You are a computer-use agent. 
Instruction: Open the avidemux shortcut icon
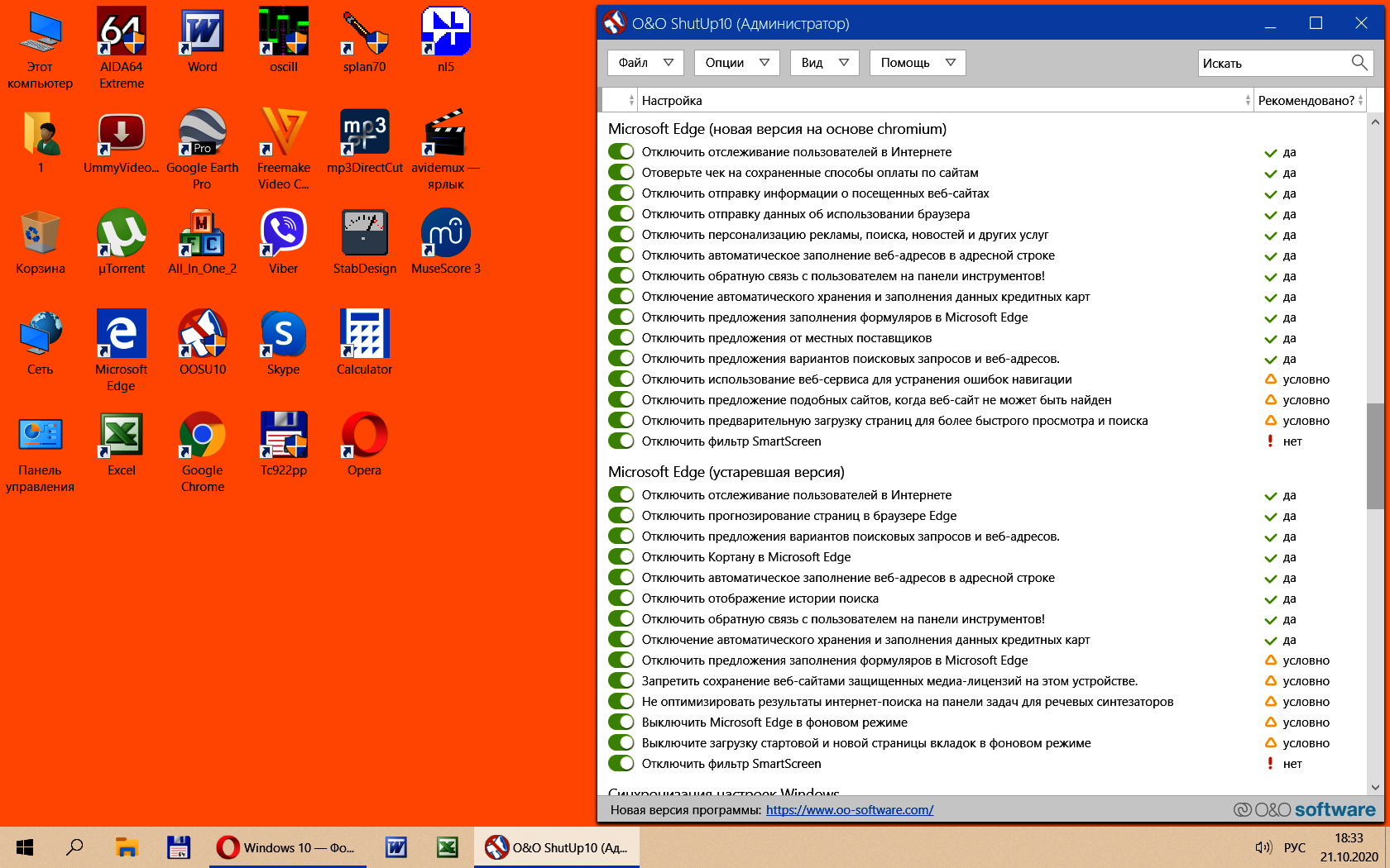446,149
